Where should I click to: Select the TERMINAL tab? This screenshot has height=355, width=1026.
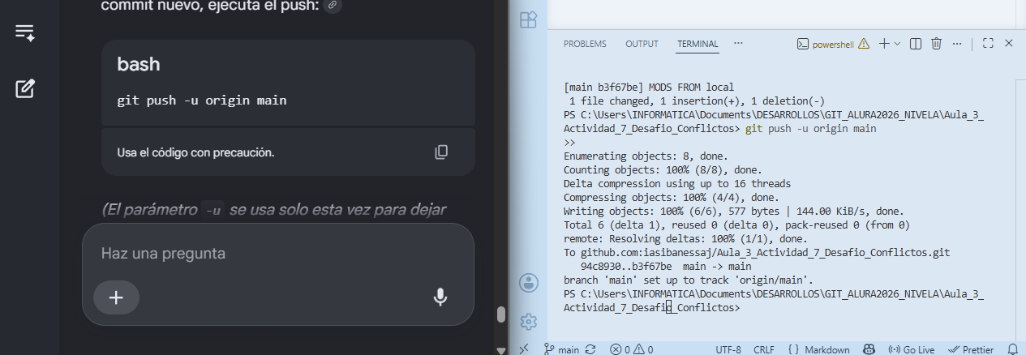click(698, 44)
